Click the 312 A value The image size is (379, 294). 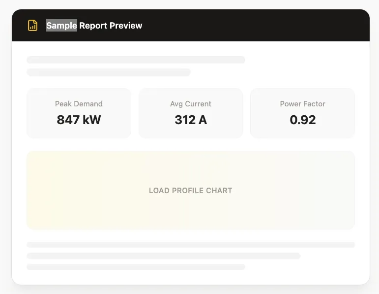pos(191,120)
